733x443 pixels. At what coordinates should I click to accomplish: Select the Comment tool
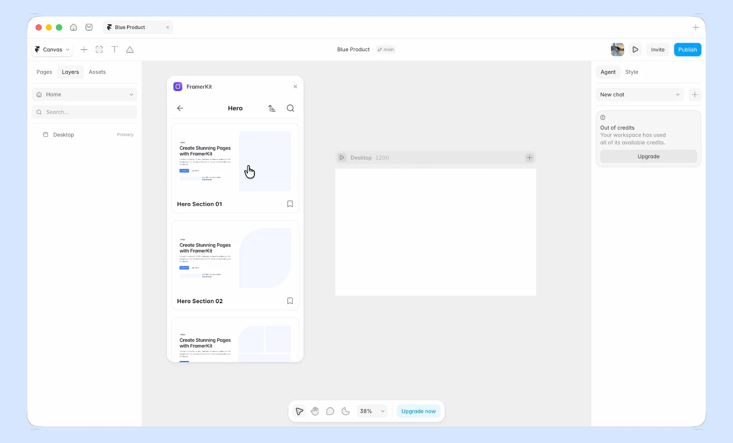tap(330, 411)
